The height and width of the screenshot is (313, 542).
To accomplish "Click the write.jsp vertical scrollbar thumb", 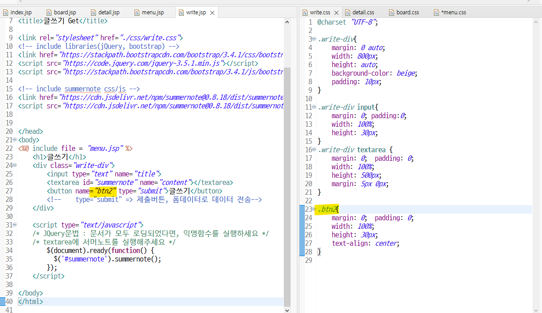I will (x=287, y=187).
